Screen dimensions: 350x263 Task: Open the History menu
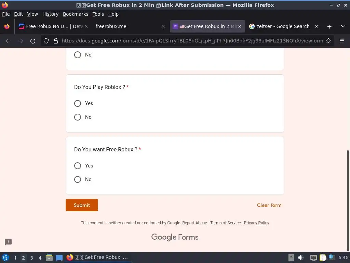pos(50,14)
